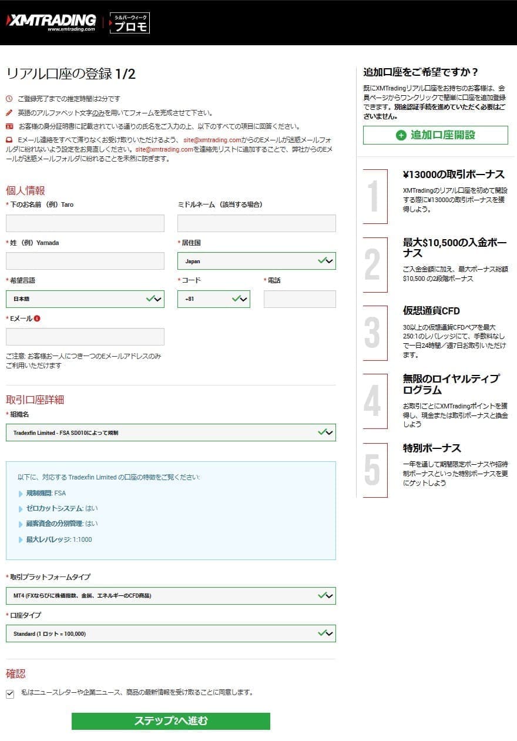
Task: Expand the 組織名 dropdown with Tradexfin Limited
Action: click(x=171, y=432)
